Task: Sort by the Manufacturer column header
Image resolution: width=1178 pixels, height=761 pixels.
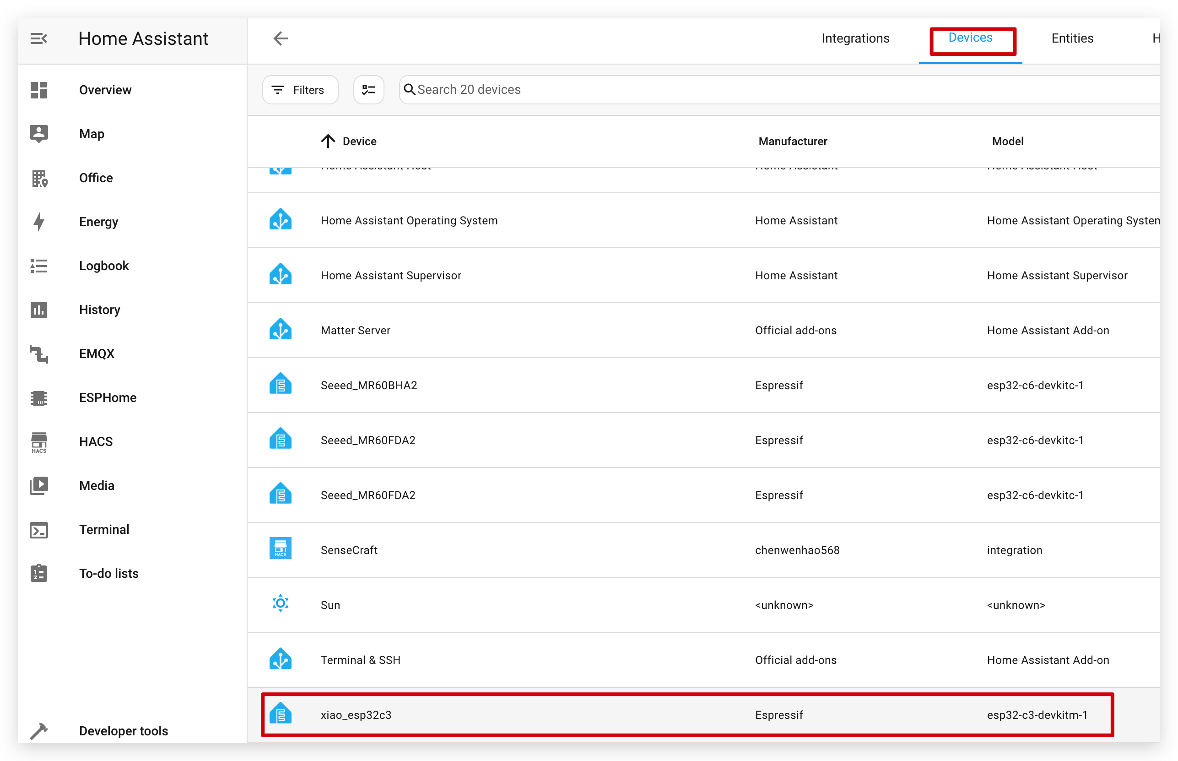Action: [x=792, y=141]
